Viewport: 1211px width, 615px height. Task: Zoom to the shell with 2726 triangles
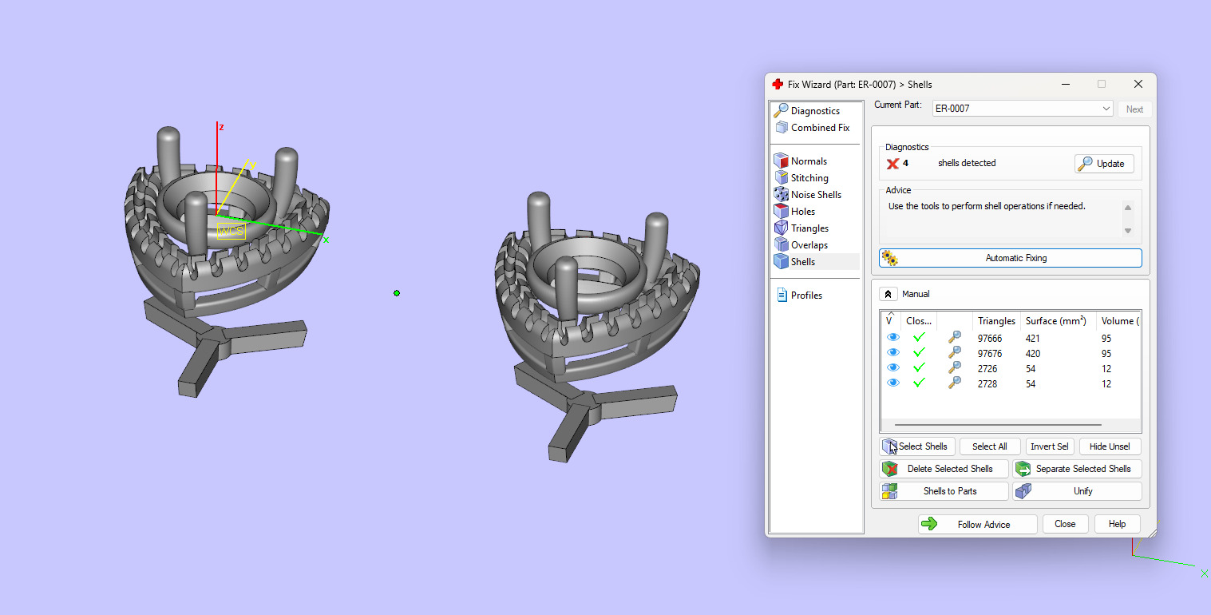pos(954,368)
